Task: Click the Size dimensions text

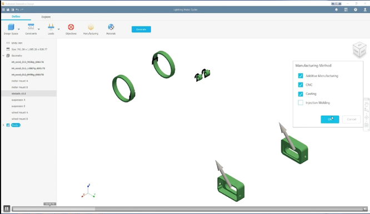Action: 29,49
